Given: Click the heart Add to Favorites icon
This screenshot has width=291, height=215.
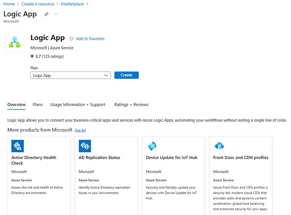Looking at the screenshot, I should point(72,39).
